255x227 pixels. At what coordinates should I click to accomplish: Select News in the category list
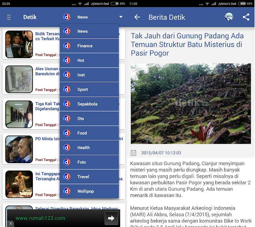coord(89,31)
